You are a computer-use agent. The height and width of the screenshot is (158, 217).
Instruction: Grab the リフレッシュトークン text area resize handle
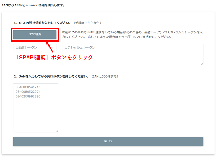(202, 64)
